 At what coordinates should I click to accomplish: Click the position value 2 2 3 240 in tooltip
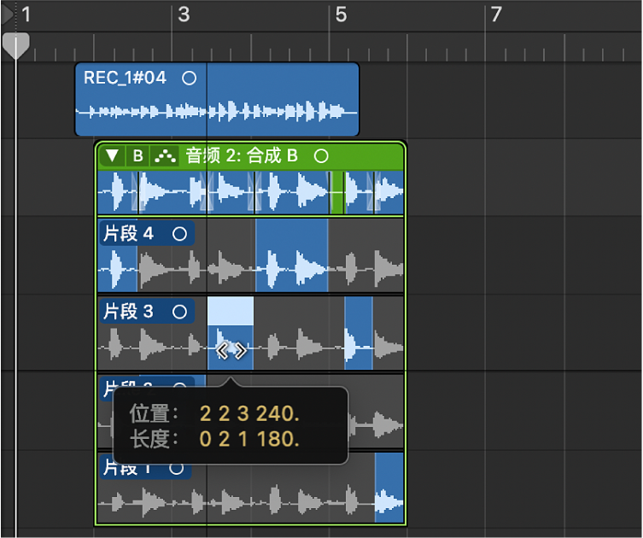tap(249, 413)
